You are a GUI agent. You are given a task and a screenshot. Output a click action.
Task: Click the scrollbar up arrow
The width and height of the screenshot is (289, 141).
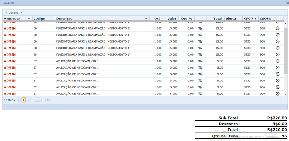[x=286, y=24]
